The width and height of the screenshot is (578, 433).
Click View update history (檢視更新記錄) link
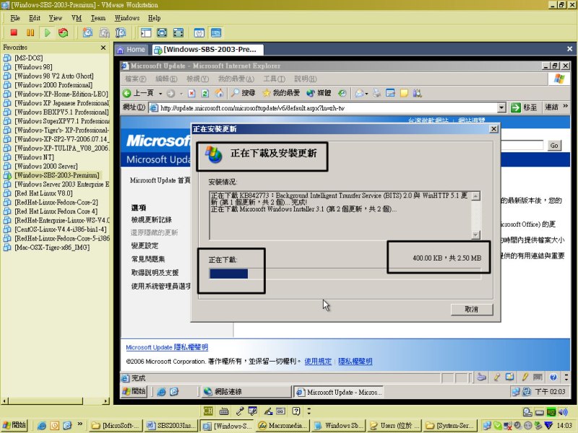pos(152,220)
